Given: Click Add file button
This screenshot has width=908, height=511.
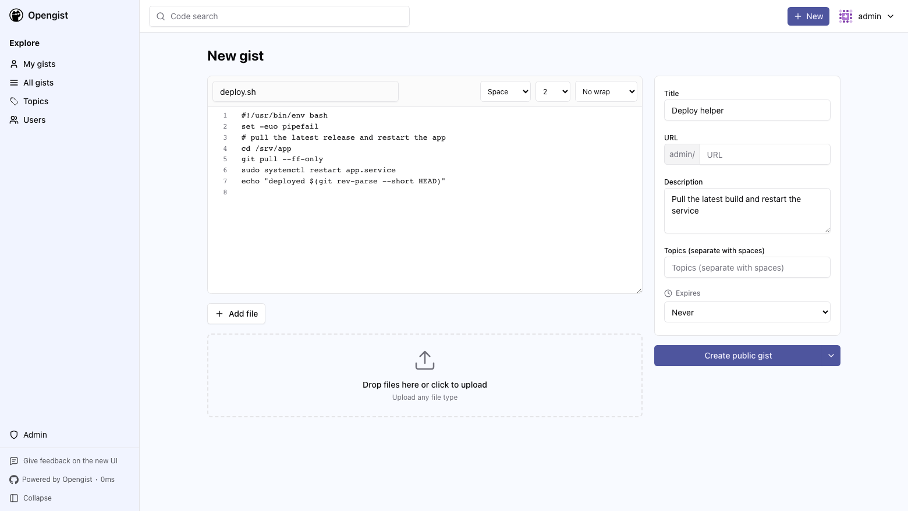Looking at the screenshot, I should [x=236, y=314].
